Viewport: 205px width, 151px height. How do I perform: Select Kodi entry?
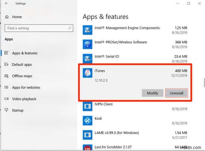[x=98, y=118]
